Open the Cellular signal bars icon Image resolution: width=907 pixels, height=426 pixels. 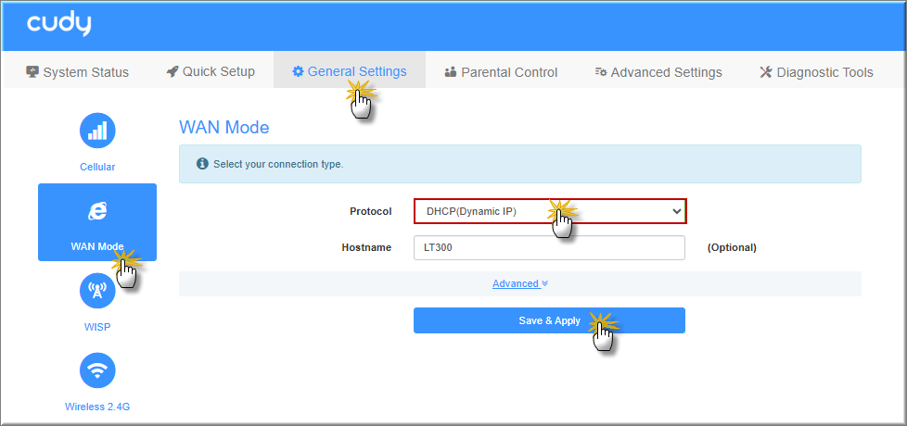pyautogui.click(x=97, y=131)
